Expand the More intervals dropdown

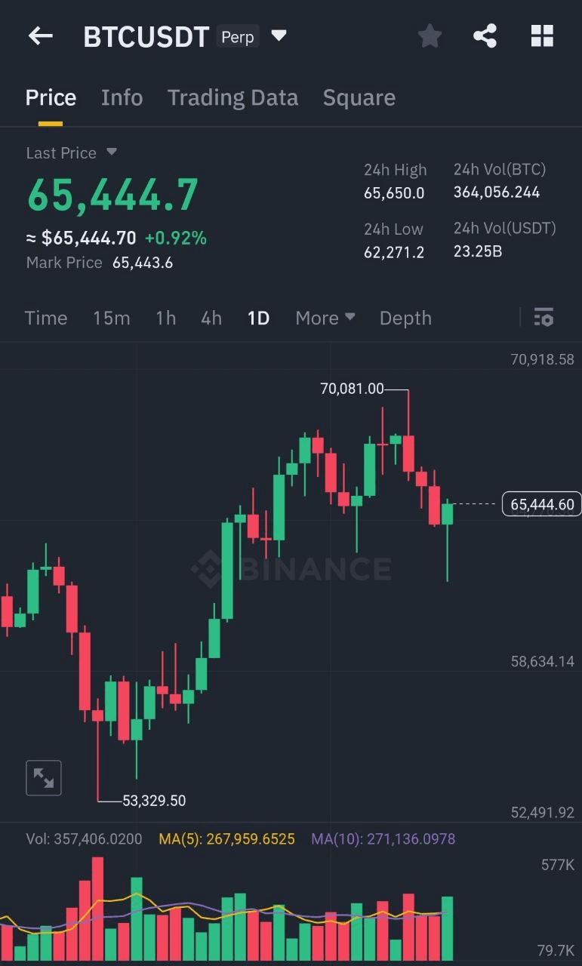click(x=325, y=318)
